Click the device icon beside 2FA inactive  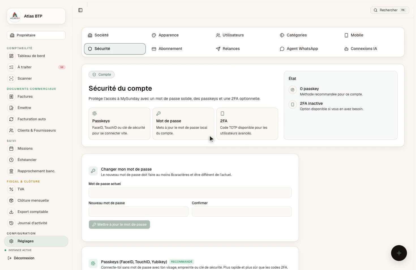(293, 104)
